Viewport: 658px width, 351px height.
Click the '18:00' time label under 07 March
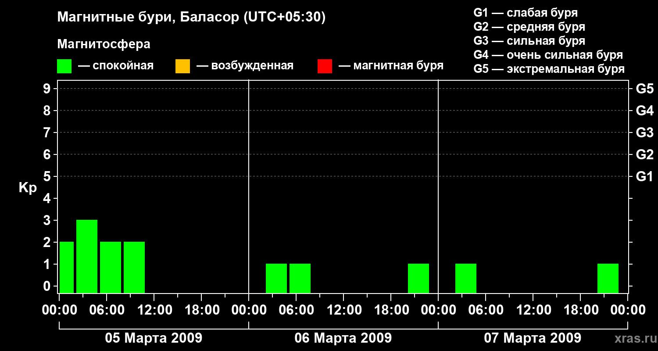[x=580, y=310]
